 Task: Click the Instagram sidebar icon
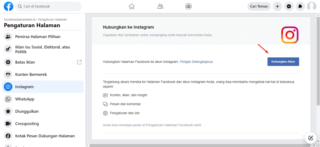pyautogui.click(x=8, y=87)
